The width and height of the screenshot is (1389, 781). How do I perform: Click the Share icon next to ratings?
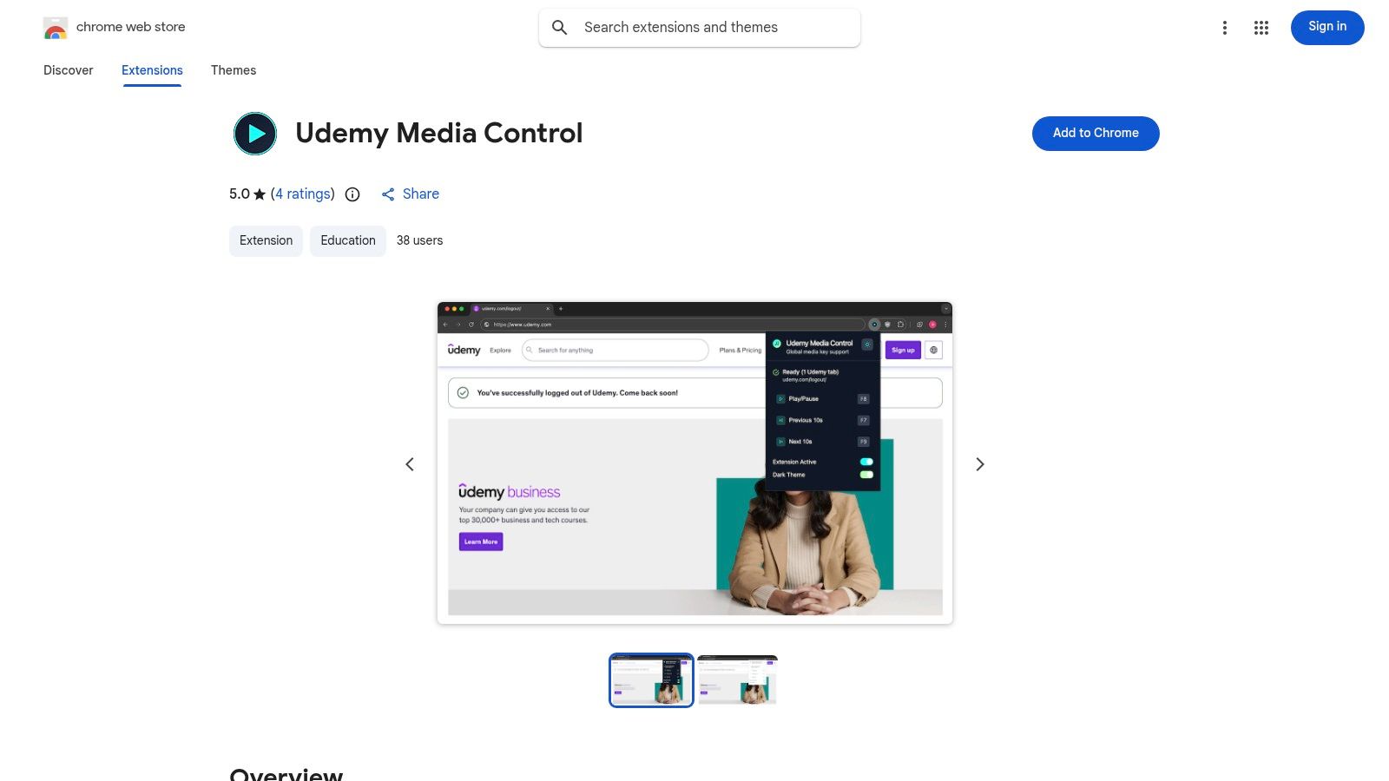point(388,194)
